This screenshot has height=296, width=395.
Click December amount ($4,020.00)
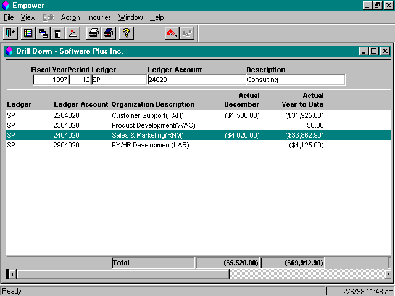pyautogui.click(x=242, y=135)
